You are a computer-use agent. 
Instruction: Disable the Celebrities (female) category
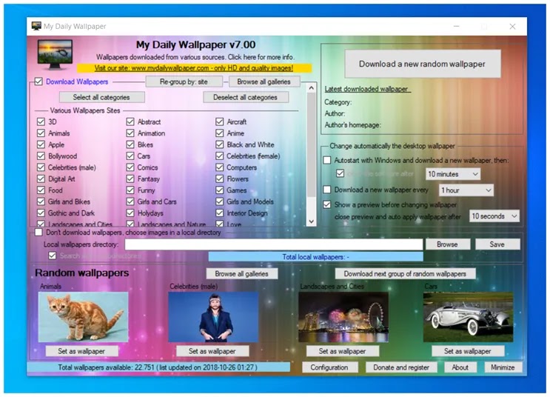[x=220, y=156]
